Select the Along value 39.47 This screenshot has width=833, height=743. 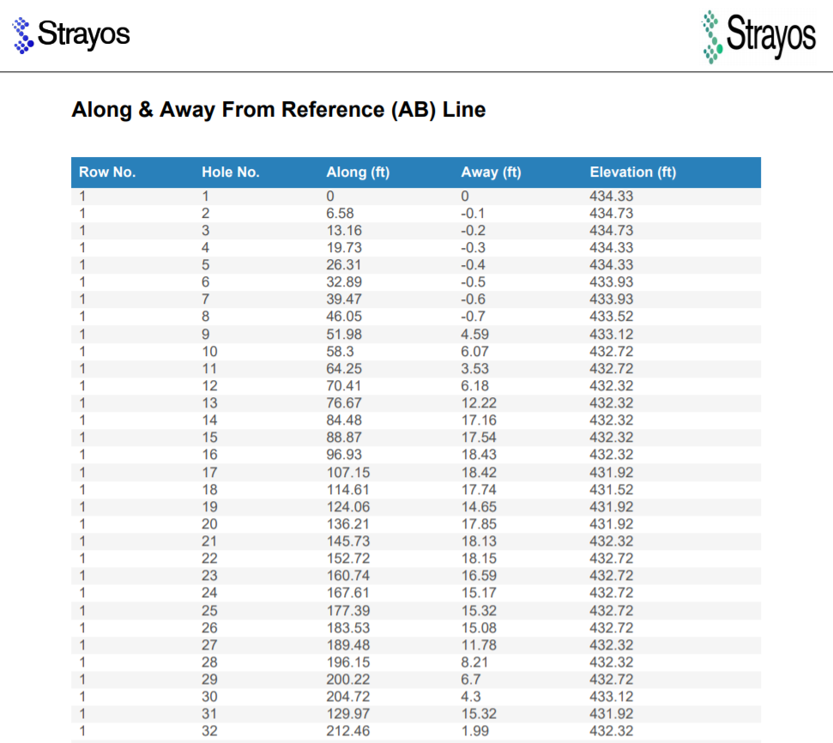[344, 299]
